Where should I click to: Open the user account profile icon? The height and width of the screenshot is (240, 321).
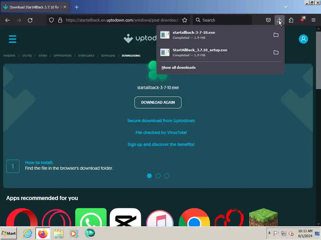(303, 39)
